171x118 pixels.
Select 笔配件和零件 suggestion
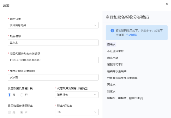click(x=115, y=64)
